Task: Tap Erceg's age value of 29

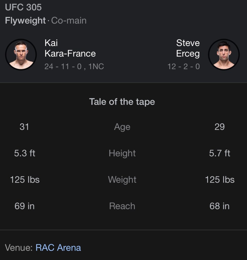Action: pos(220,127)
